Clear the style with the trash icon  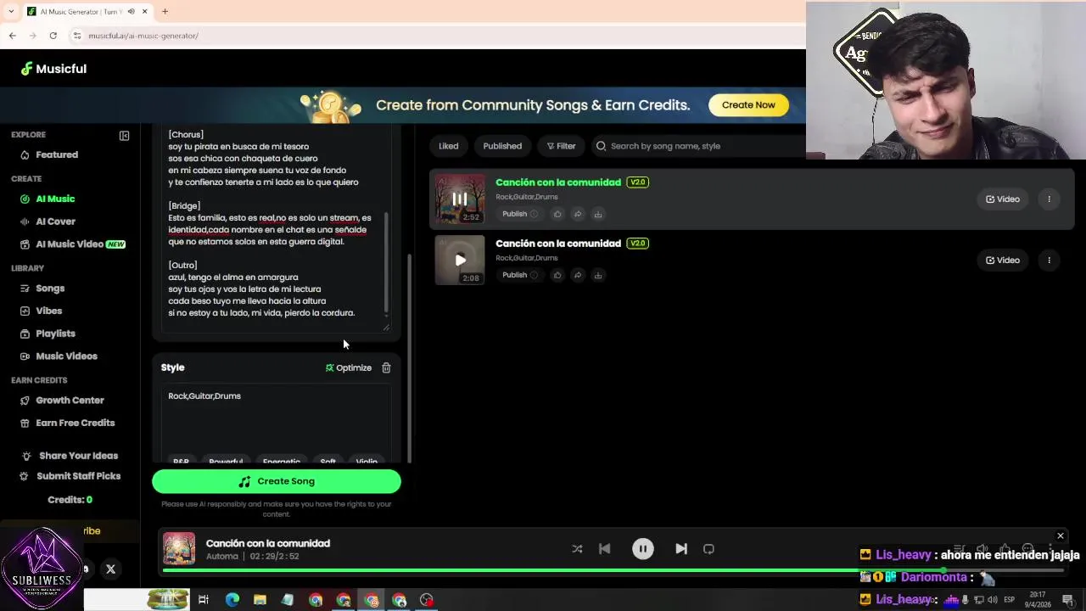coord(386,367)
